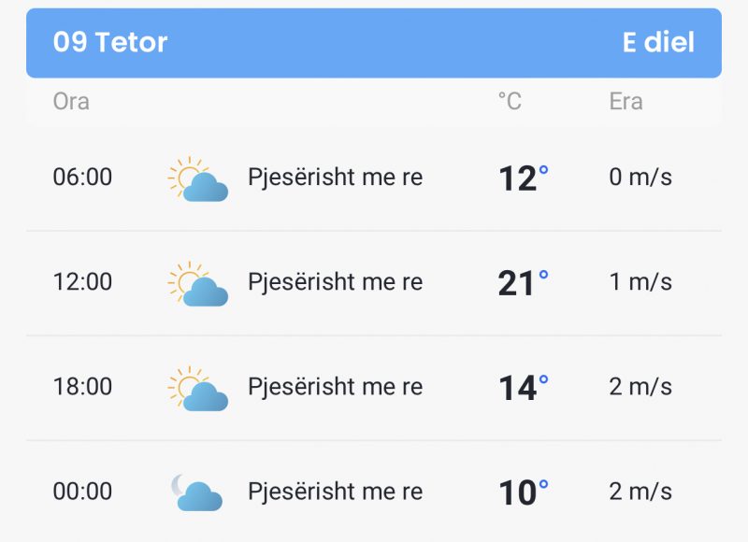Image resolution: width=748 pixels, height=542 pixels.
Task: Select the 10° temperature reading
Action: tap(524, 492)
